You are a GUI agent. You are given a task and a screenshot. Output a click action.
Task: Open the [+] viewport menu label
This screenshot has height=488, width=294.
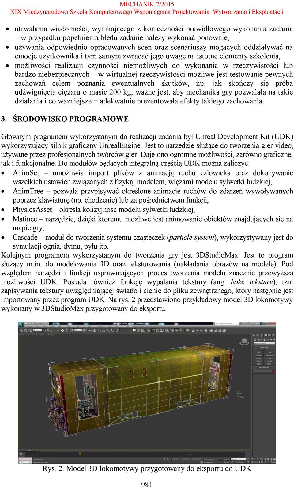click(20, 335)
